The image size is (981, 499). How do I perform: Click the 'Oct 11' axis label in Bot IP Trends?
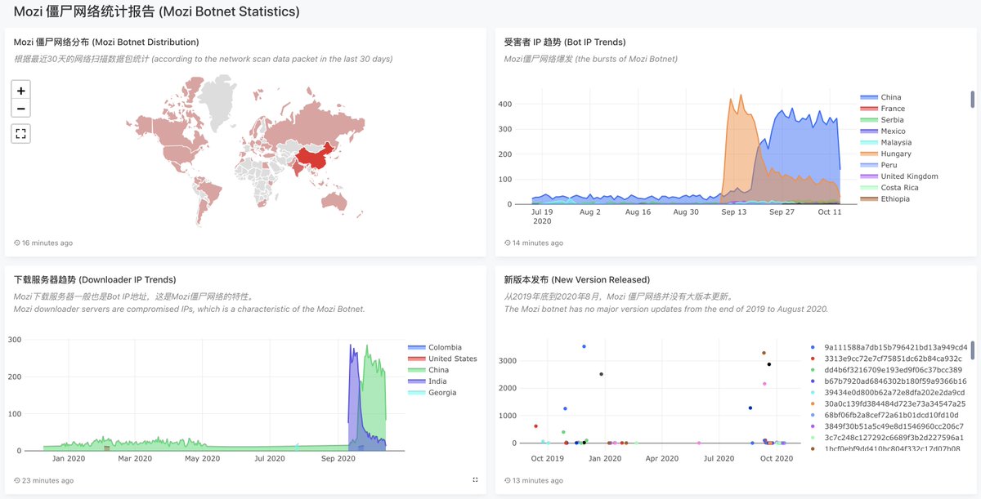click(x=830, y=212)
